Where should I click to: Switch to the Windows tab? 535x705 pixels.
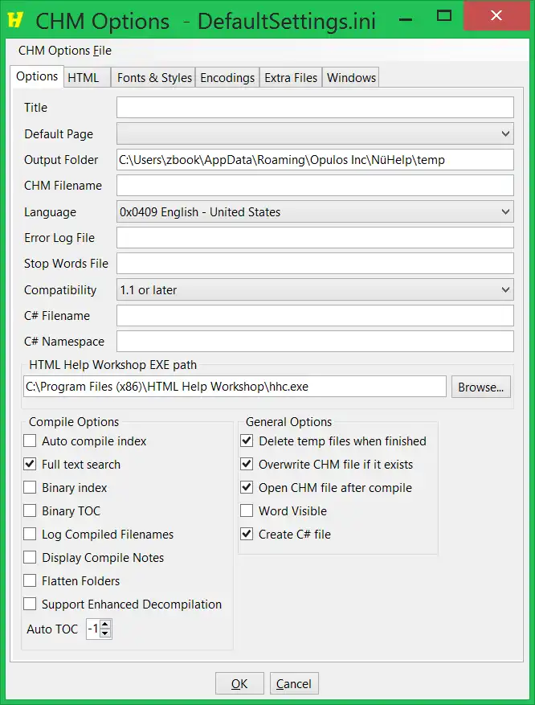pyautogui.click(x=351, y=78)
